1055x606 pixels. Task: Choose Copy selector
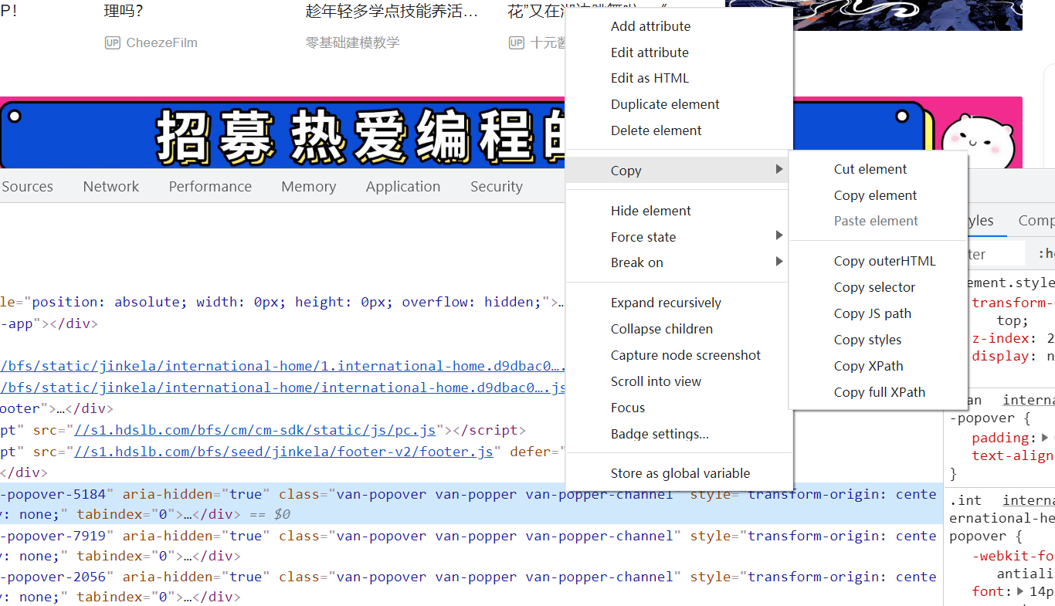878,287
